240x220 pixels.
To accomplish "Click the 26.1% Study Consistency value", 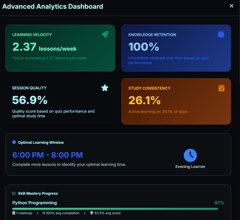I will [144, 100].
